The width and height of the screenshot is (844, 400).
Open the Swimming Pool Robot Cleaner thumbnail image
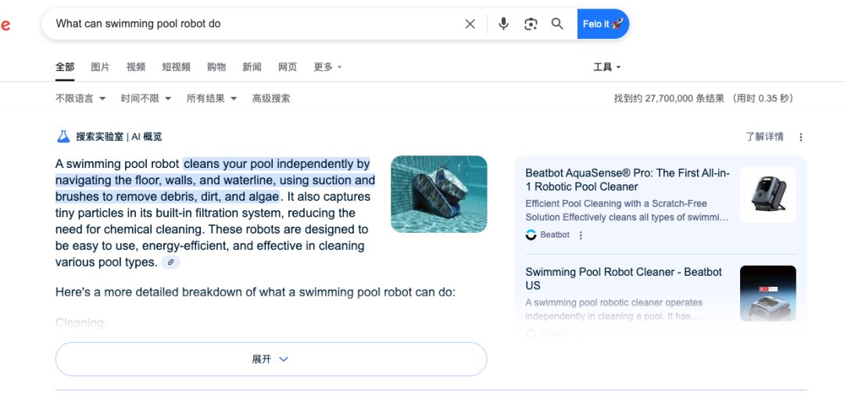(x=767, y=294)
